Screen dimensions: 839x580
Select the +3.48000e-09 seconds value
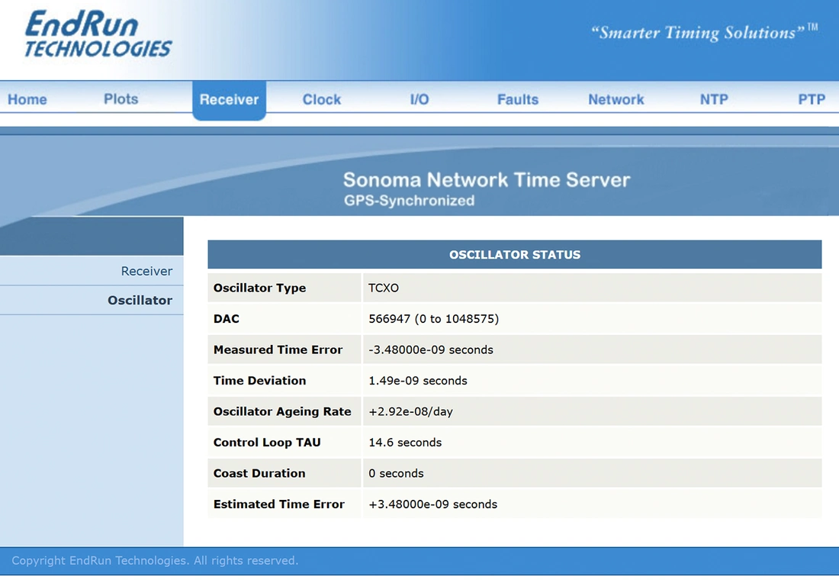tap(433, 504)
